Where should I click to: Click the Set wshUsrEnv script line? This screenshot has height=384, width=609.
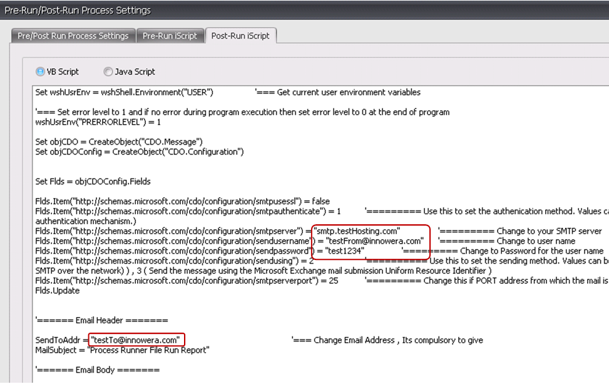tap(125, 92)
